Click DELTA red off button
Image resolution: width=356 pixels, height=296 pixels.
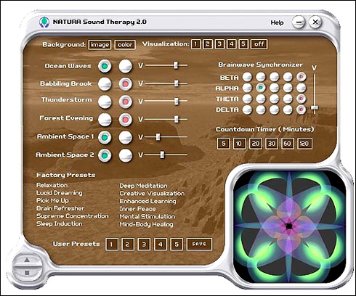302,110
